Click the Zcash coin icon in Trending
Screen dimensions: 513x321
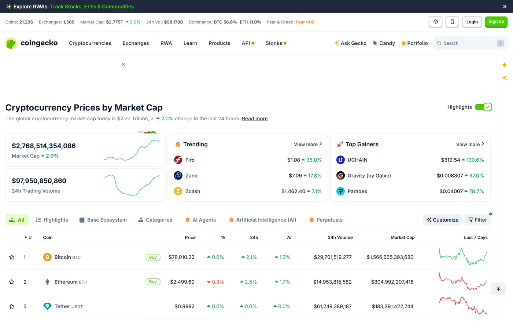[x=178, y=191]
